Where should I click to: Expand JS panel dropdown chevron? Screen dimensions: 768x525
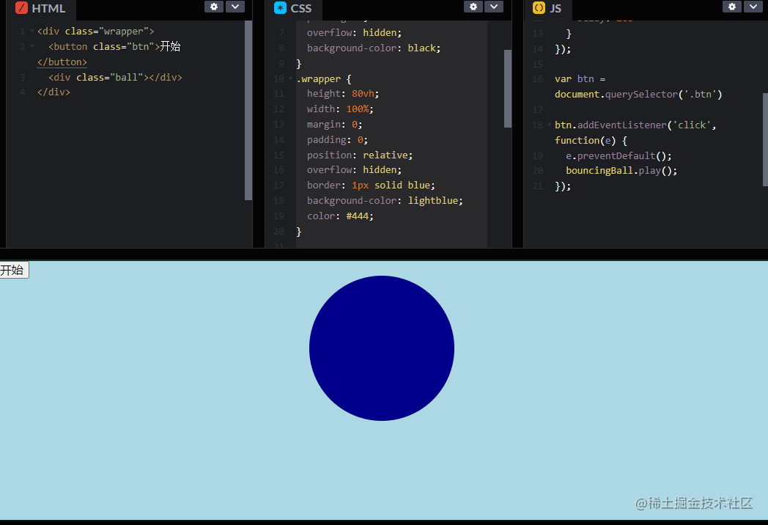pos(753,7)
